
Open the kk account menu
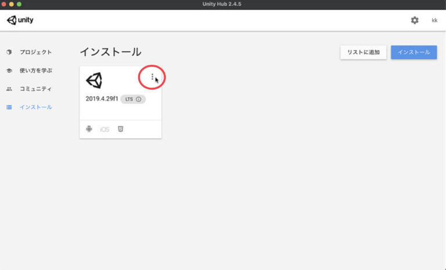(434, 20)
